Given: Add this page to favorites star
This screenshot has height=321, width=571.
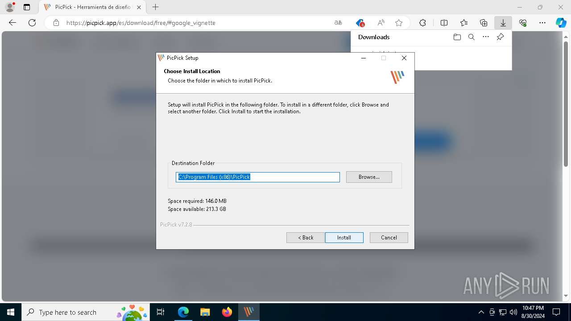Looking at the screenshot, I should (x=399, y=23).
